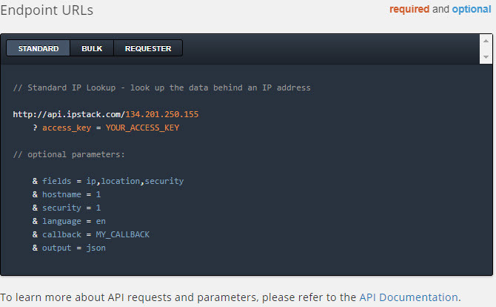Click the YOUR_ACCESS_KEY value

pyautogui.click(x=142, y=128)
